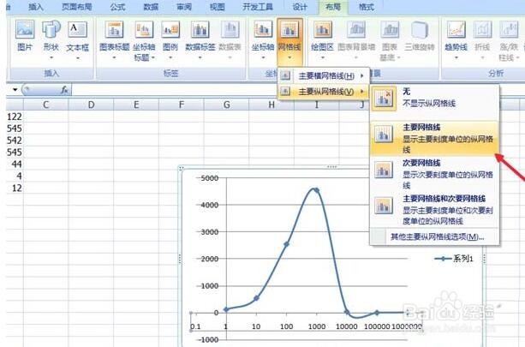
Task: Switch to the 插入 ribbon tab
Action: (36, 7)
